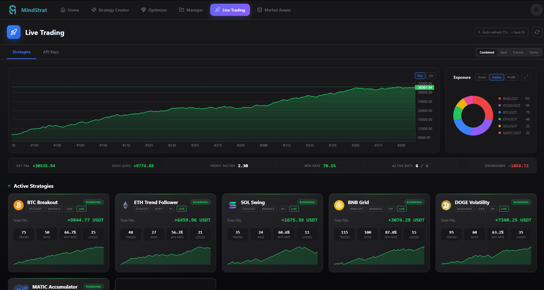Click the RUNNING badge on SOL Swing
This screenshot has width=544, height=290.
307,202
